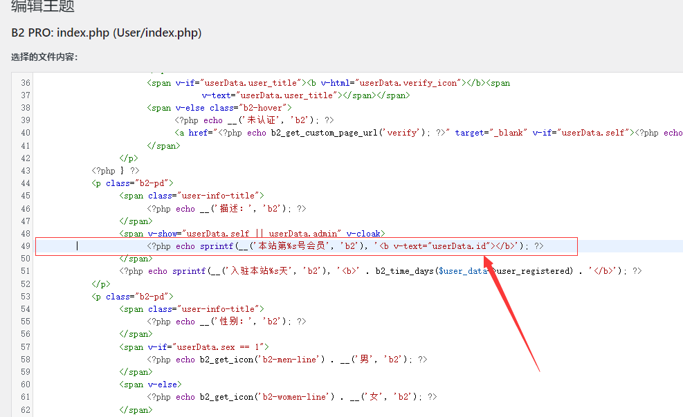
Task: Click line number 36 in the gutter
Action: point(25,83)
